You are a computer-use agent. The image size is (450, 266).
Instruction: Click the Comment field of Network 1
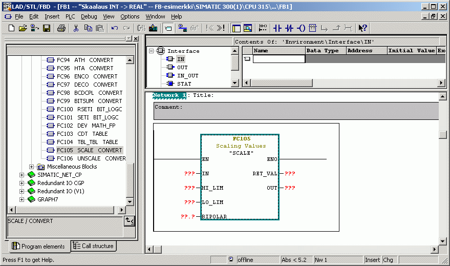pyautogui.click(x=296, y=111)
